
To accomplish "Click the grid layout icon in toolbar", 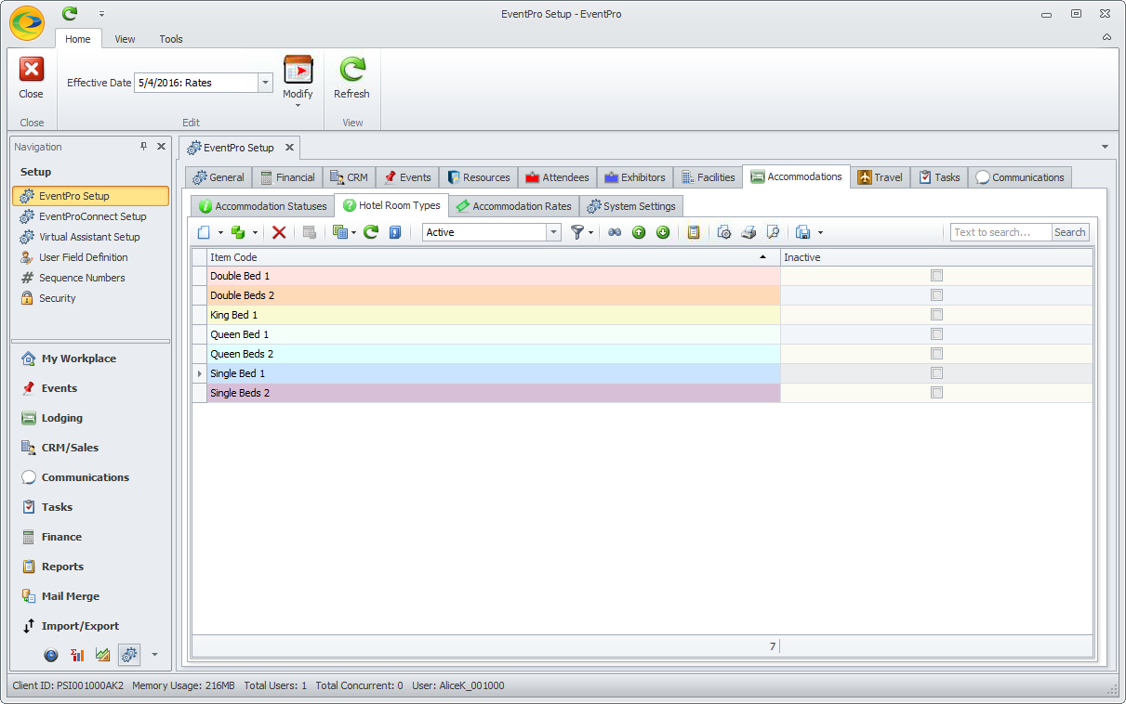I will [339, 232].
